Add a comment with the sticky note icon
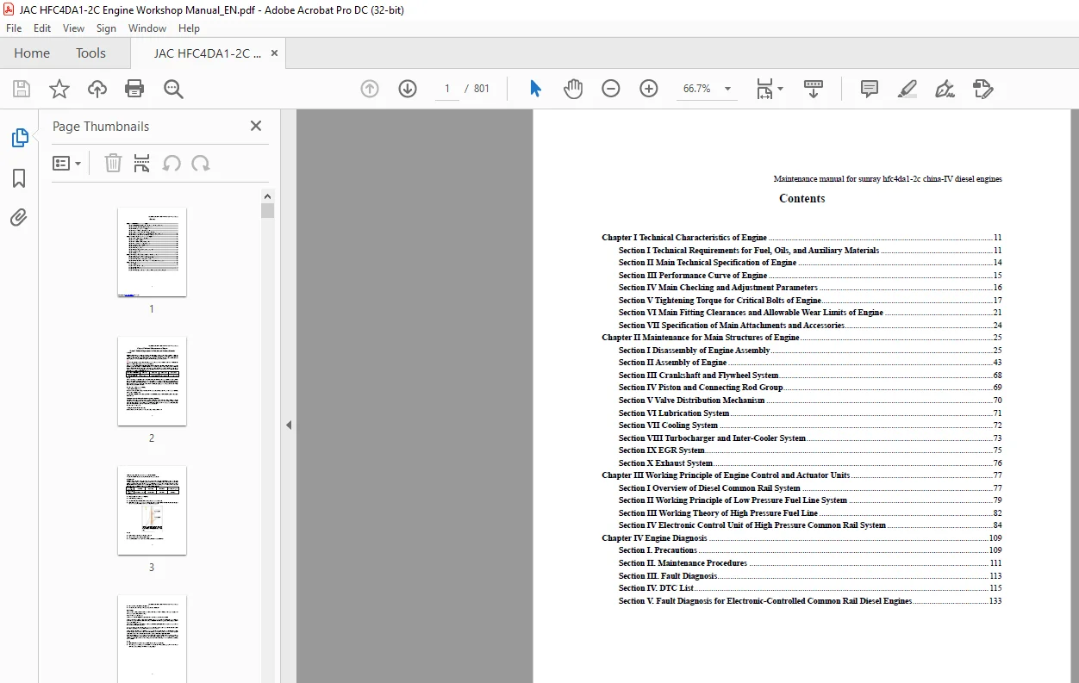Viewport: 1079px width, 683px height. click(870, 89)
